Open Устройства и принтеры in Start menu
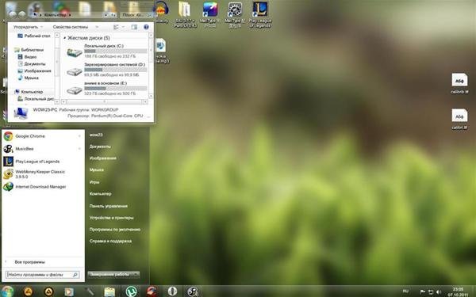Screen dimensions: 476x297 [111, 218]
